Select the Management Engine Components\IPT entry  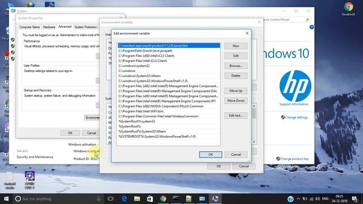coord(169,101)
